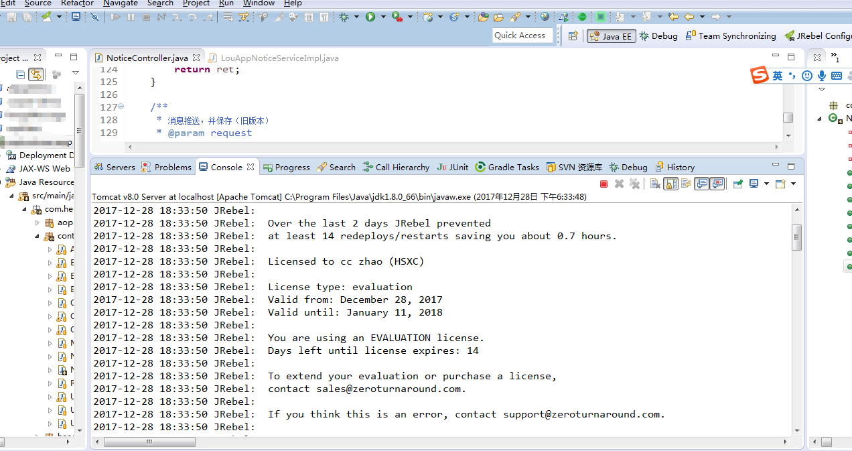
Task: Select the LouAppNoticeServiceImpl.java editor tab
Action: (275, 58)
